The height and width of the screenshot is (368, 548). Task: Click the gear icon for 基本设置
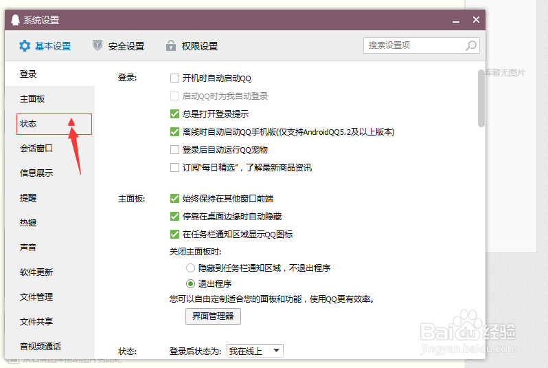pos(25,46)
